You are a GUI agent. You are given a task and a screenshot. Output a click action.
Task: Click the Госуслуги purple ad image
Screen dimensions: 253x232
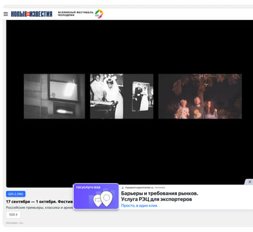click(96, 196)
